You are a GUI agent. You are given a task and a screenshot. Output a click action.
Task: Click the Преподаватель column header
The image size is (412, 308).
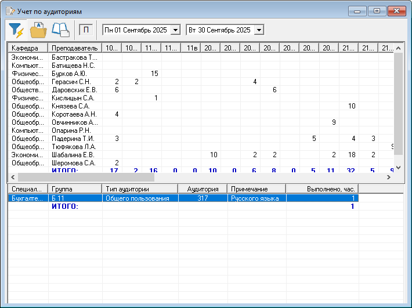point(75,48)
